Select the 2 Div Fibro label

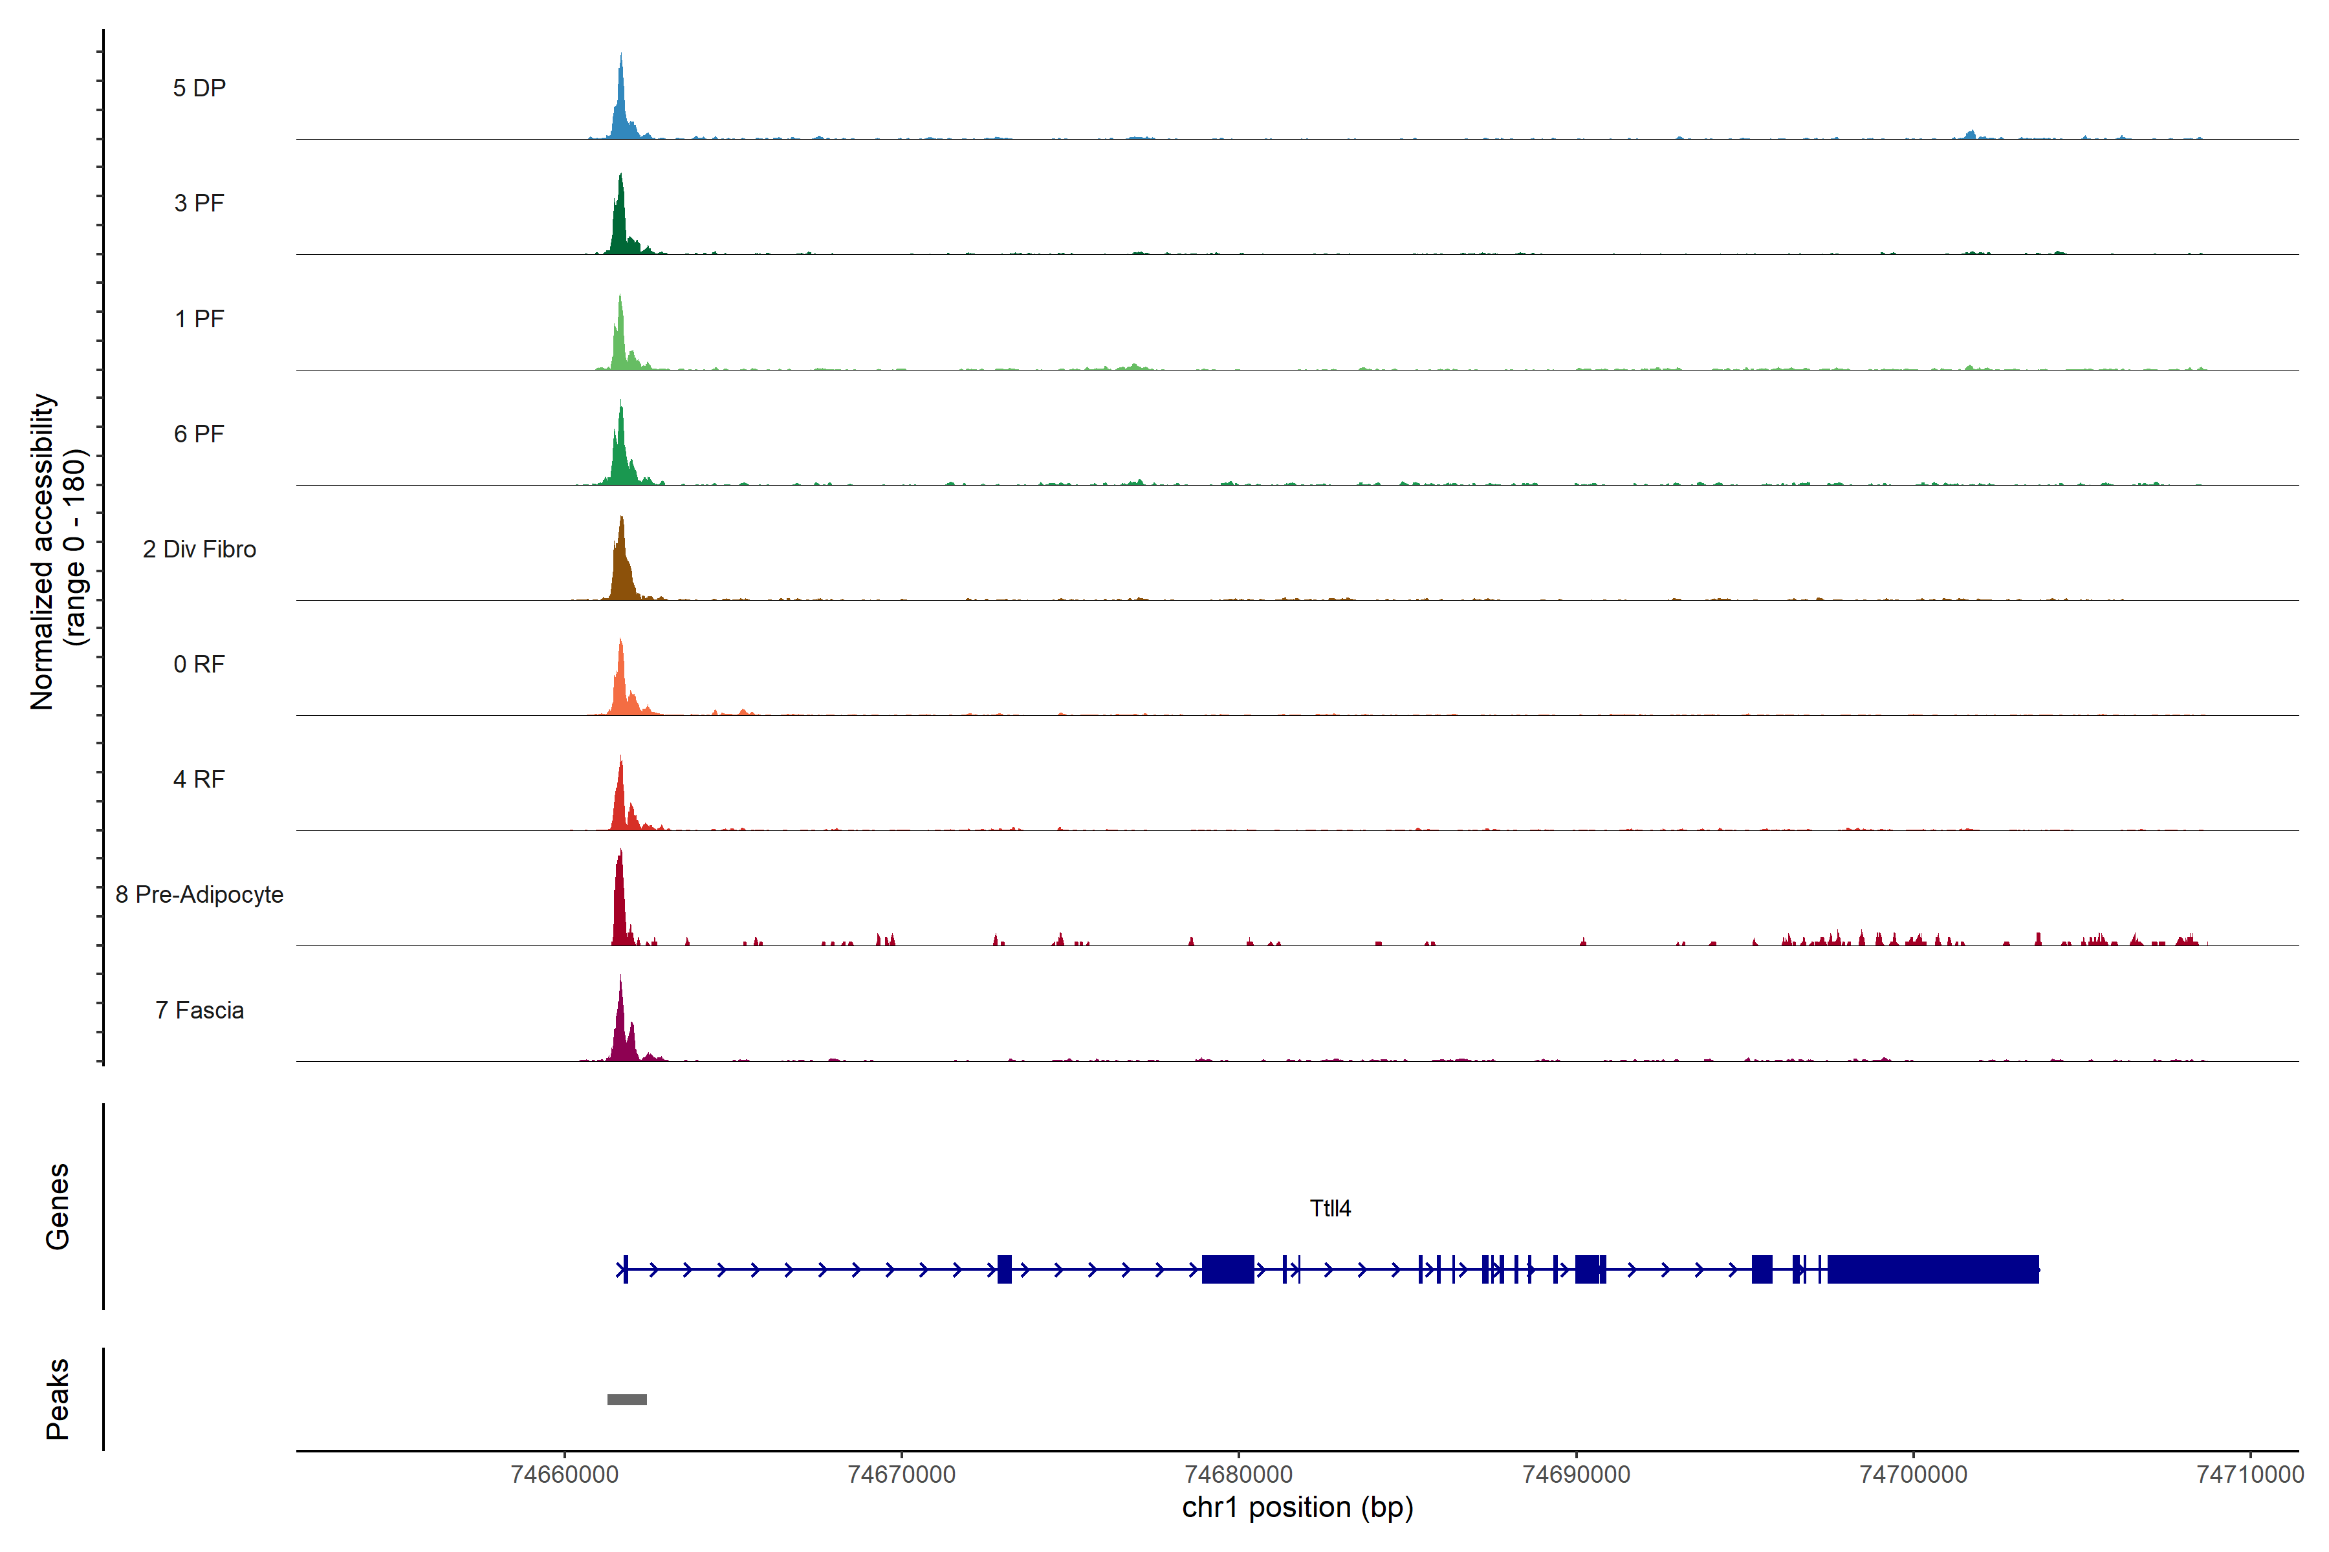click(199, 549)
